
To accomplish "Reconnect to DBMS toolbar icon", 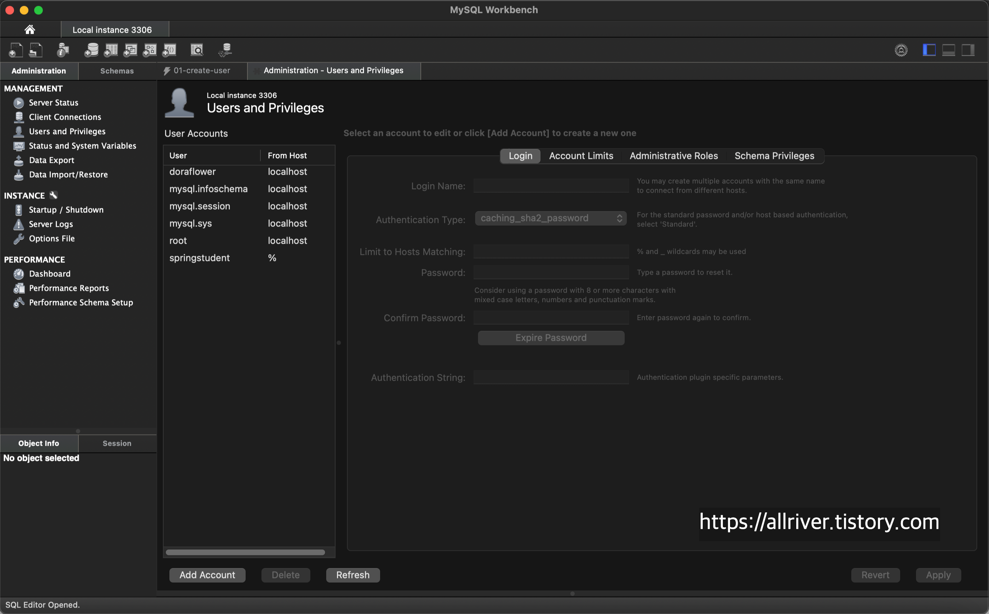I will pyautogui.click(x=225, y=50).
